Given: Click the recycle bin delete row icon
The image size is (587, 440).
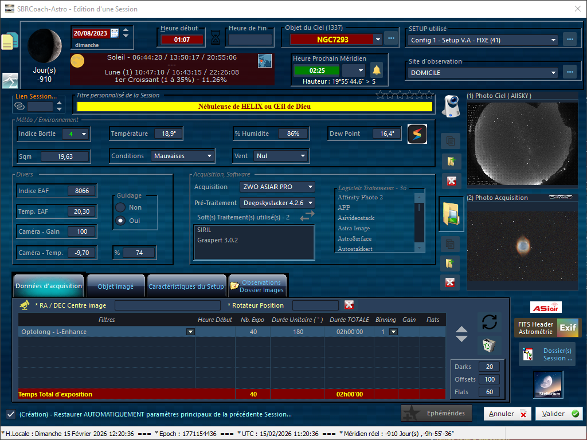Looking at the screenshot, I should click(x=488, y=345).
